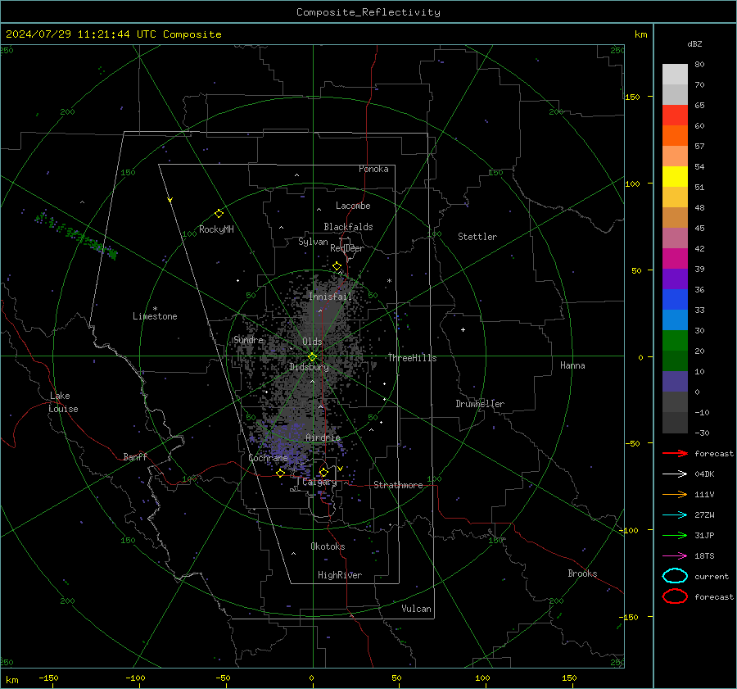
Task: Click the Ponoka city label
Action: [x=373, y=169]
